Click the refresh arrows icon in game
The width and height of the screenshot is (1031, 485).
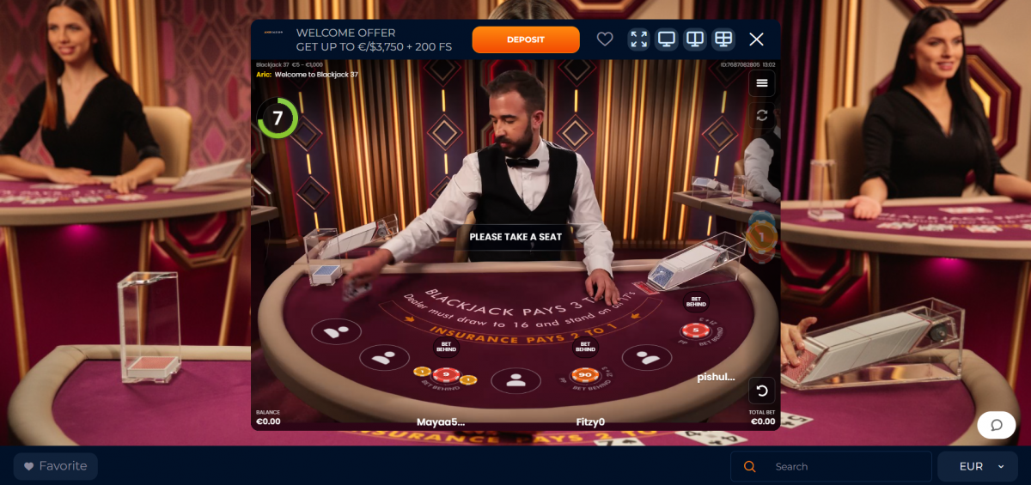coord(761,115)
